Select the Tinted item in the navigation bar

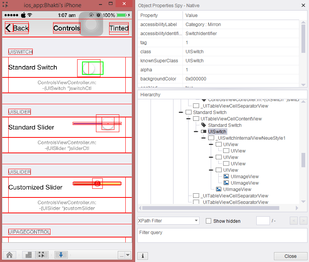point(119,28)
